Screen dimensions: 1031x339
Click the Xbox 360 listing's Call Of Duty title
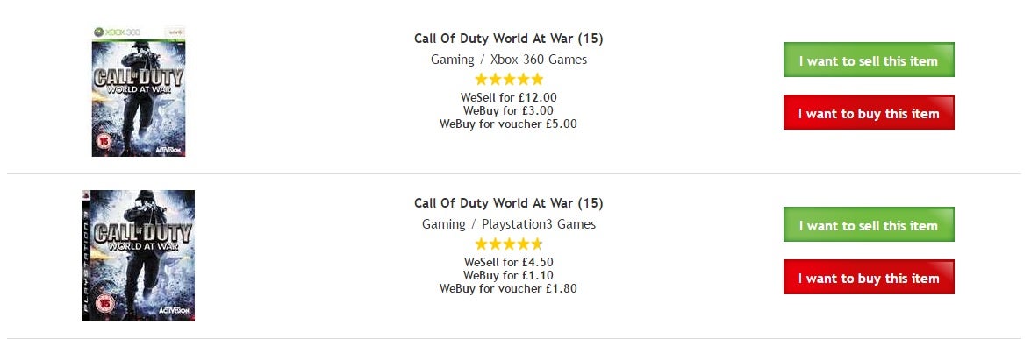(508, 39)
